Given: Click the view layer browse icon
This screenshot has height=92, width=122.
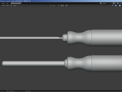Looking at the screenshot, I should [x=118, y=3].
